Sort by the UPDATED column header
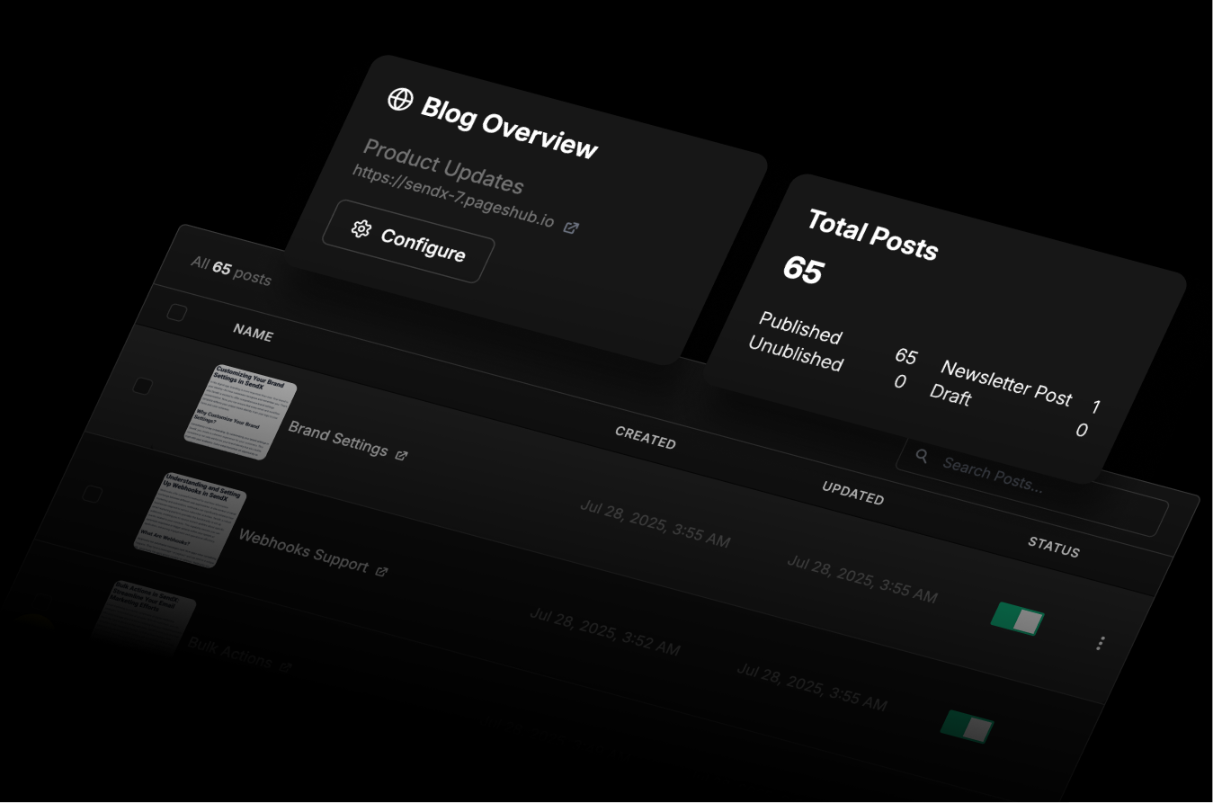The width and height of the screenshot is (1213, 803). click(852, 493)
